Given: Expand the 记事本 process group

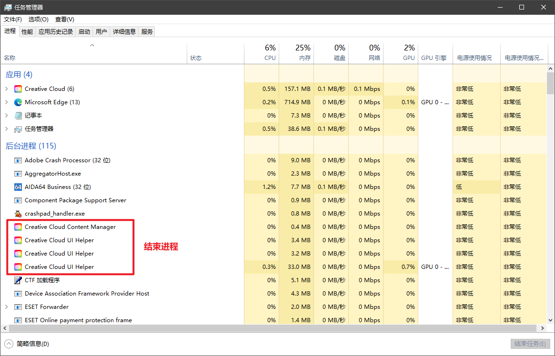Looking at the screenshot, I should (6, 116).
